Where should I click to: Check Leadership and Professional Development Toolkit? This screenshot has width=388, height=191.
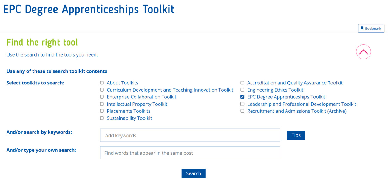(242, 104)
